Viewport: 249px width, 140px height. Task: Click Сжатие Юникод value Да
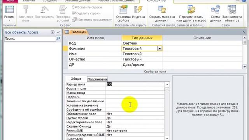[135, 126]
